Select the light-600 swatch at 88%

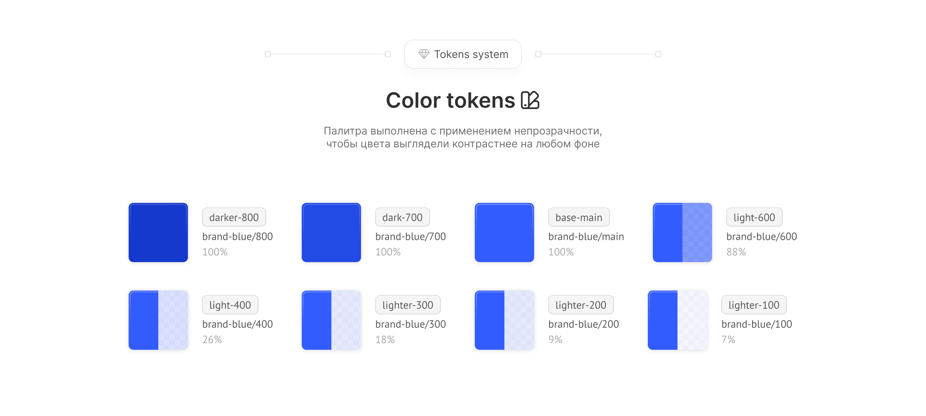tap(682, 232)
